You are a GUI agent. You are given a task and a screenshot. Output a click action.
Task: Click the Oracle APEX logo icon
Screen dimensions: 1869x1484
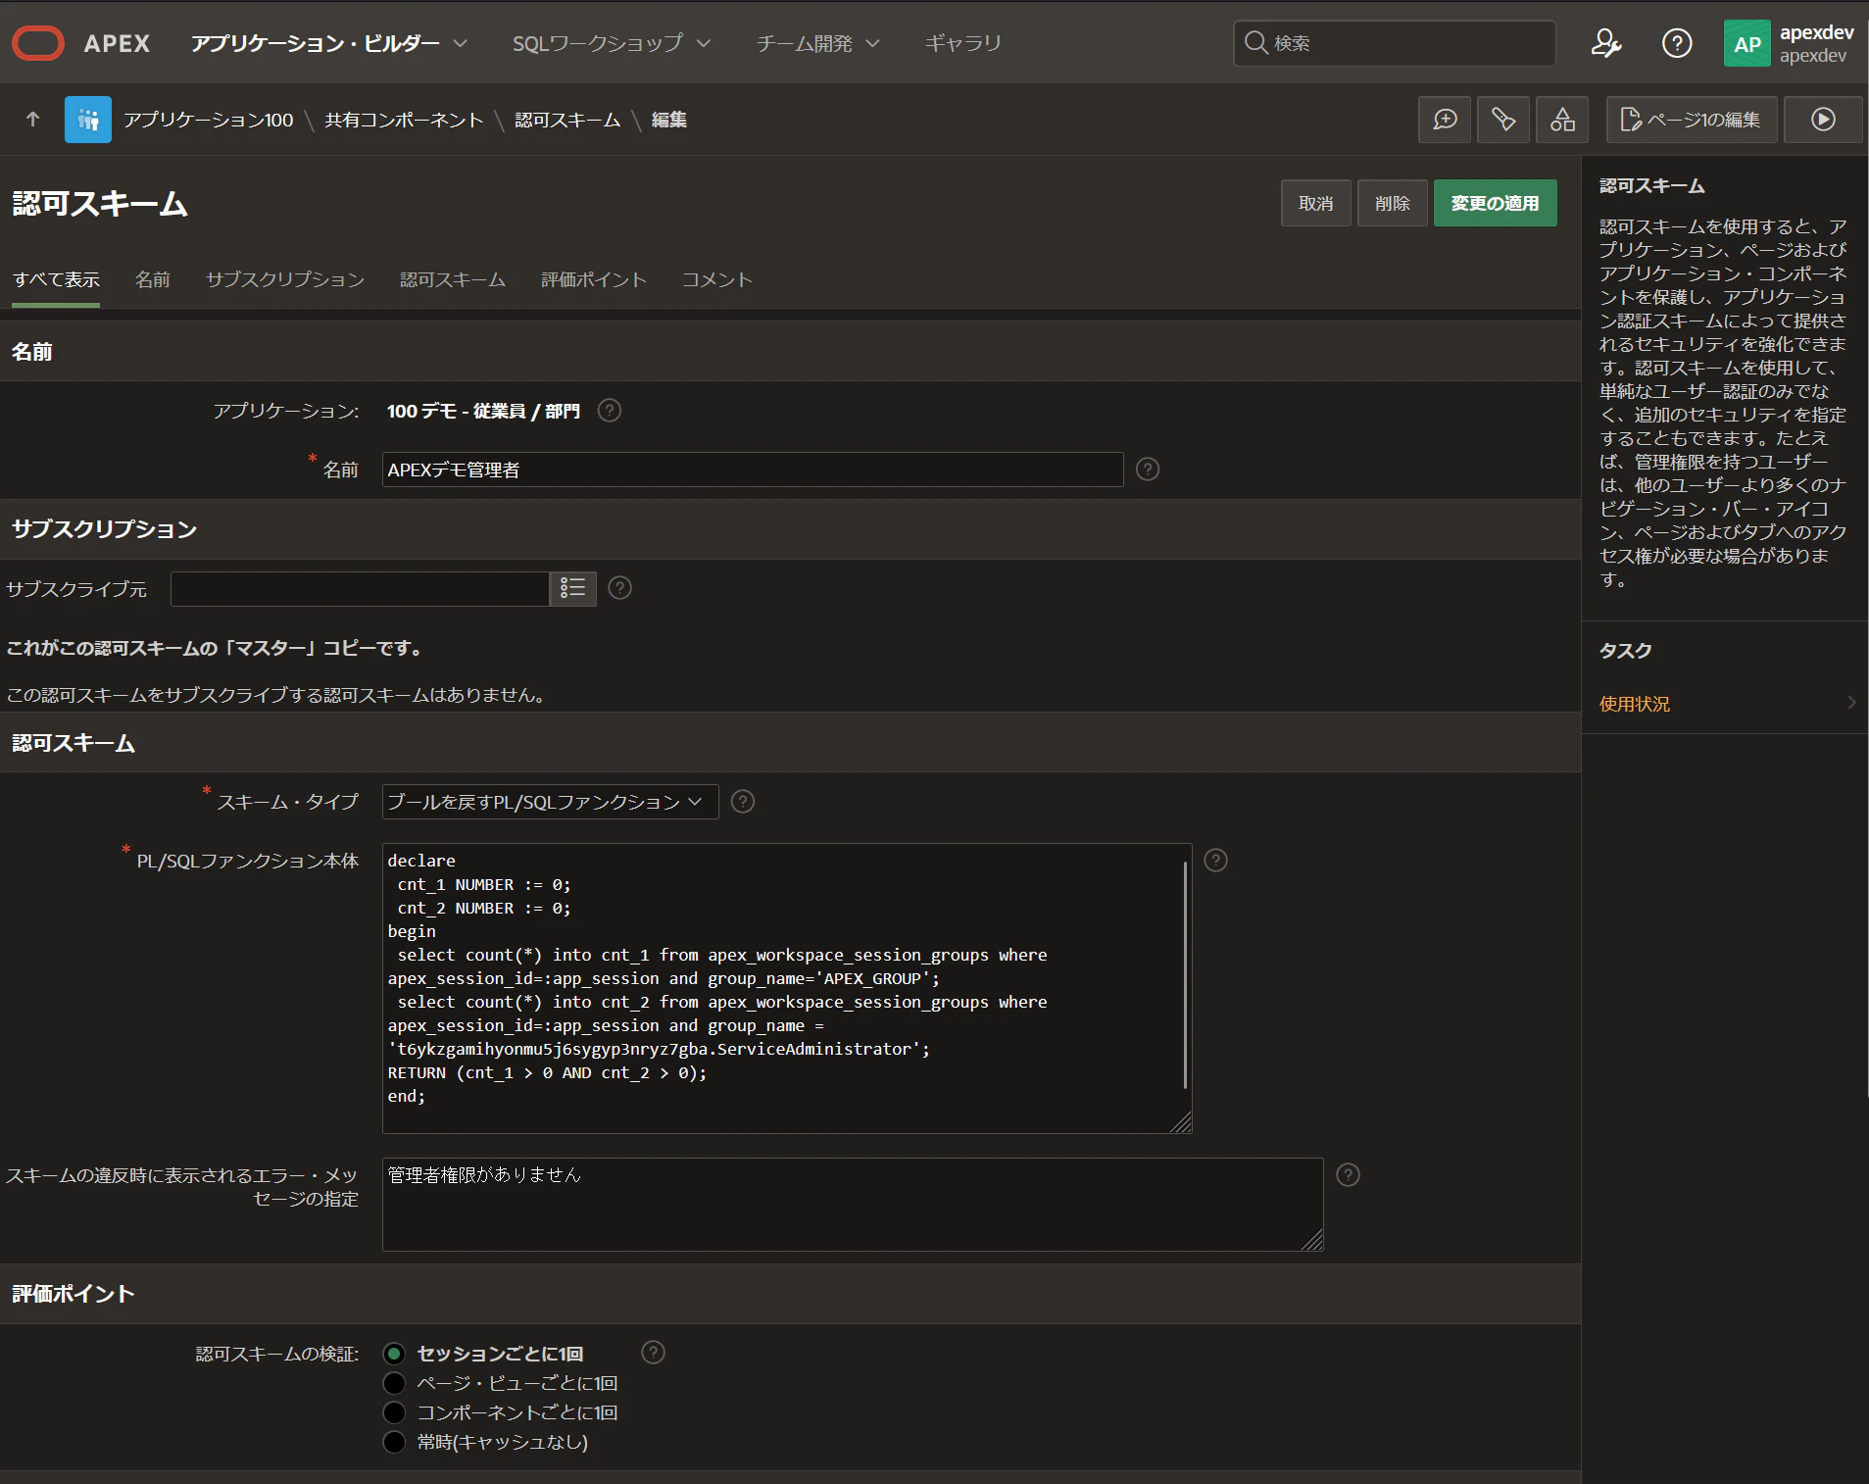(x=38, y=43)
